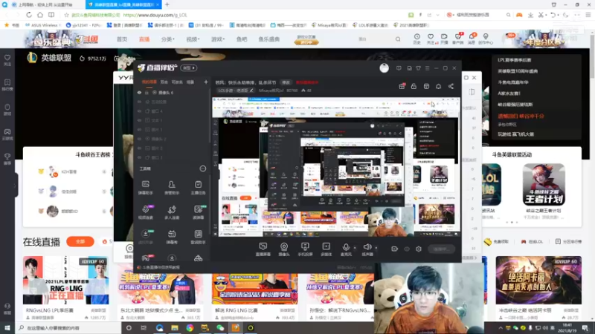Click the Douyu 开播 icon in header
Screen dimensions: 595x334
tap(444, 39)
